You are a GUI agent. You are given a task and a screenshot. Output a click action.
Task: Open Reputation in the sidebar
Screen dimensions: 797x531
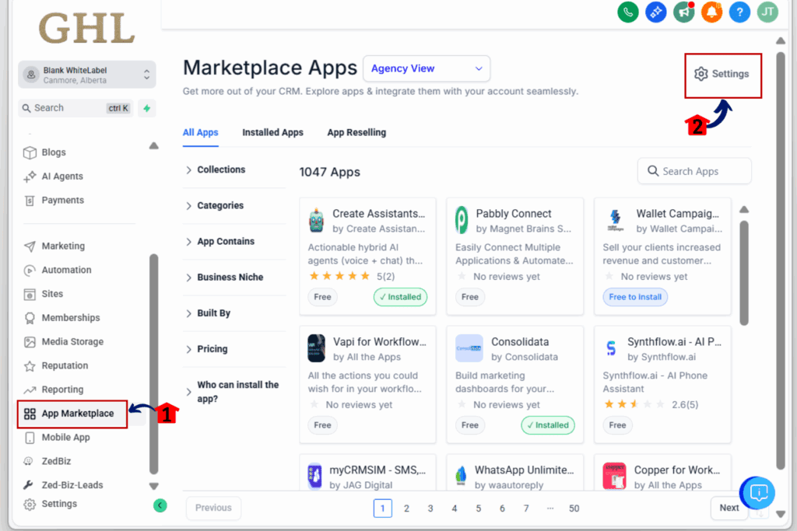56,365
